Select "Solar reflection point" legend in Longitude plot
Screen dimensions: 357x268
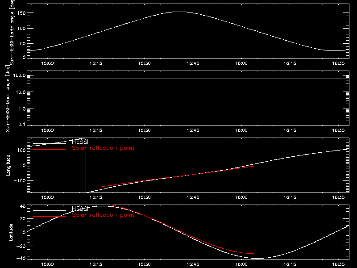point(103,148)
